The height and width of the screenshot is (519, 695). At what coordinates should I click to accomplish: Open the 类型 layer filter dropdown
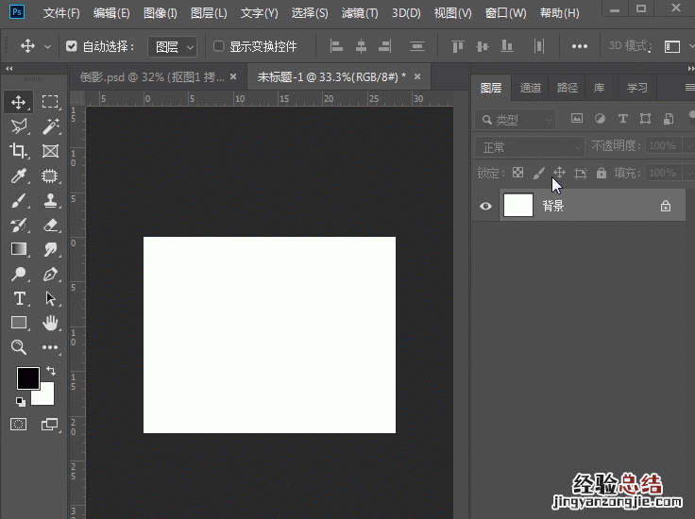tap(517, 120)
